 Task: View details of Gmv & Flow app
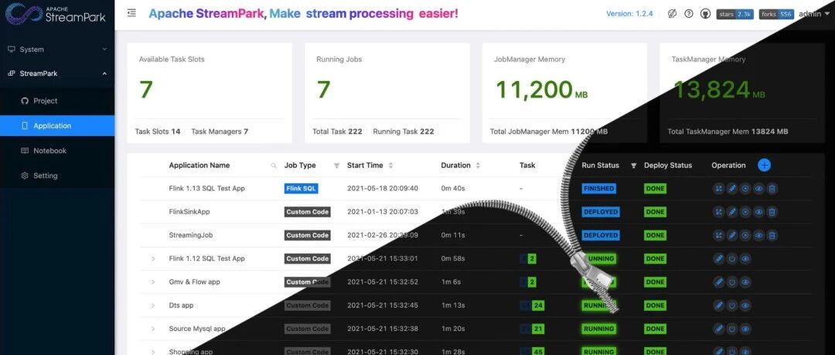[745, 282]
